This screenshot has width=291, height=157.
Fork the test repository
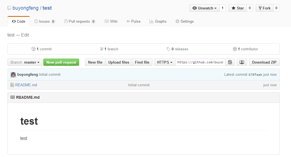click(x=264, y=8)
